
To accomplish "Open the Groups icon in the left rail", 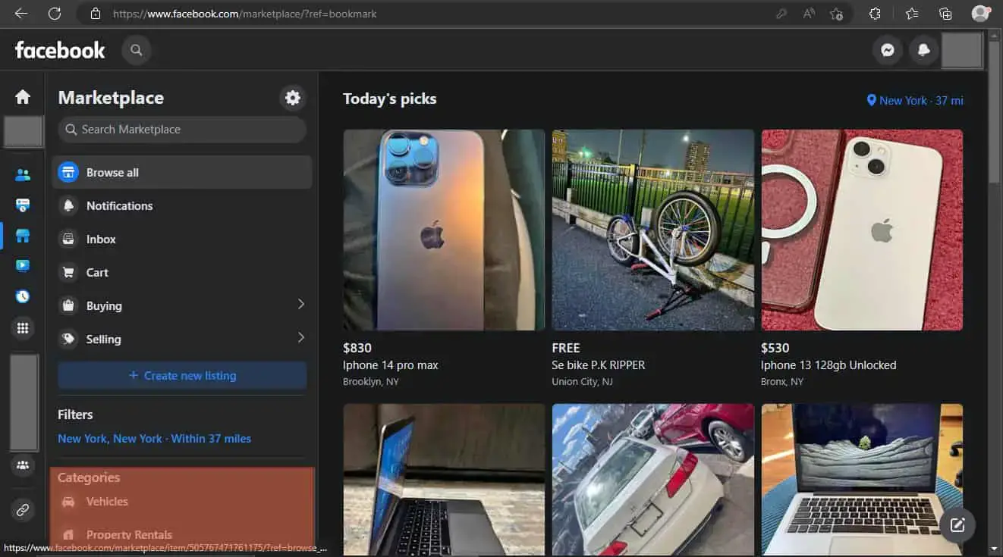I will tap(23, 465).
